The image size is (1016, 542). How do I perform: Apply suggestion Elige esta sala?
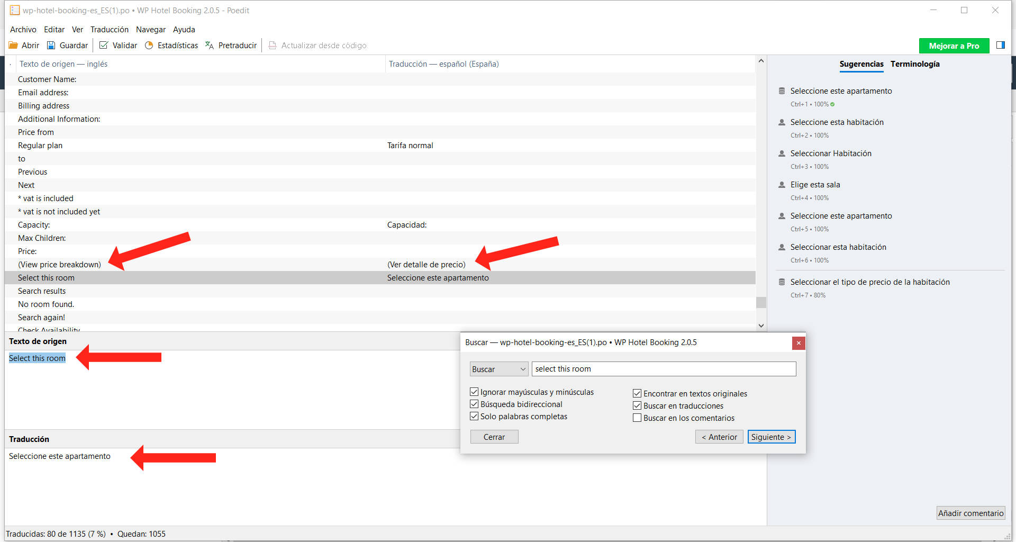coord(815,185)
